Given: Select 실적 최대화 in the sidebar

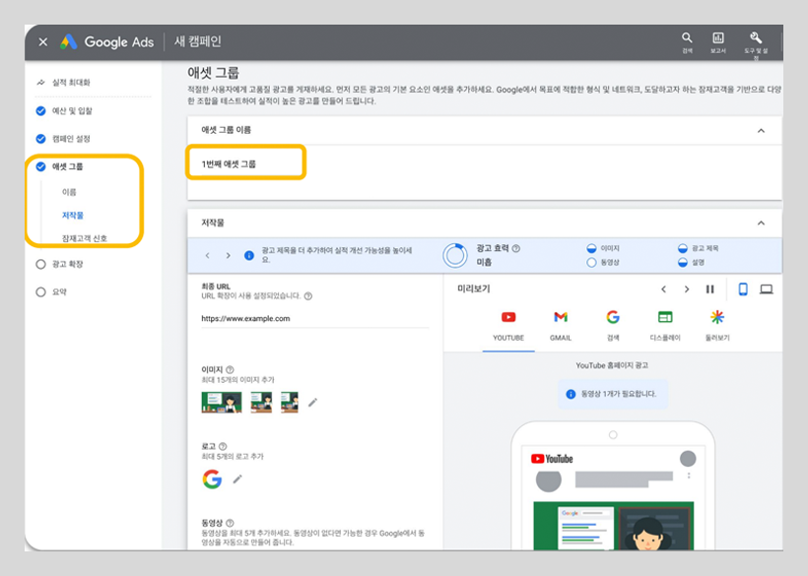Looking at the screenshot, I should pyautogui.click(x=71, y=83).
